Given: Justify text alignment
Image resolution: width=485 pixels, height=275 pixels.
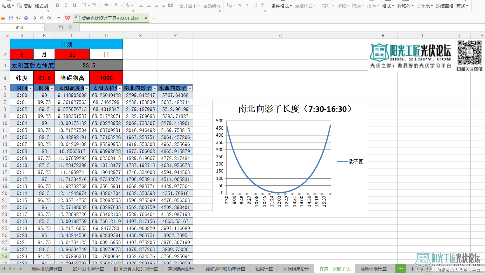Looking at the screenshot, I should tap(163, 5).
